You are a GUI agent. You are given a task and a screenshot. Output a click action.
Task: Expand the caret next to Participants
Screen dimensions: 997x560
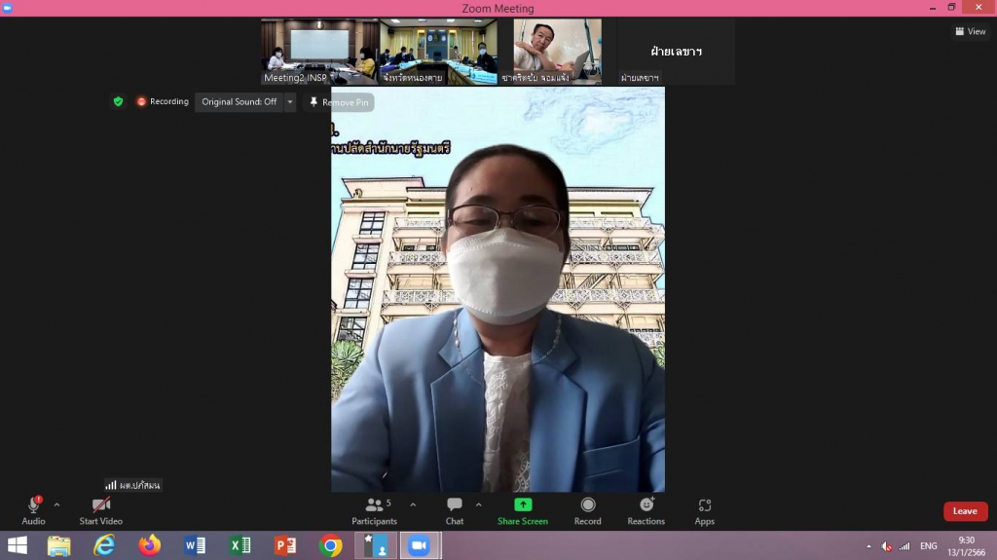[x=413, y=504]
